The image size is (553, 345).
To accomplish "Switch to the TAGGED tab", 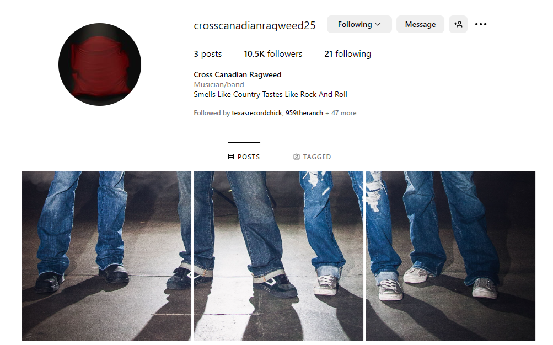I will (x=312, y=157).
